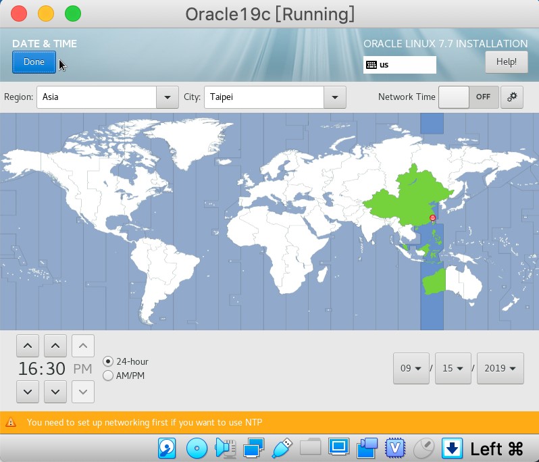Maximize the window with green button
539x462 pixels.
(x=73, y=14)
